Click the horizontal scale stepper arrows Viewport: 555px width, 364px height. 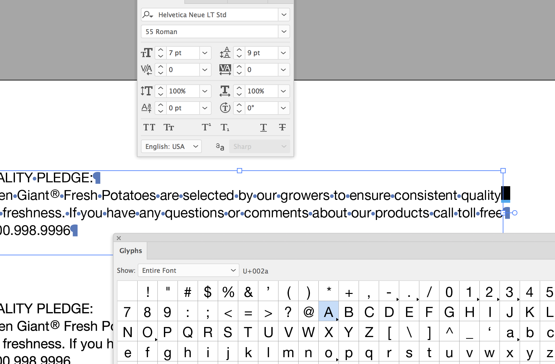click(x=239, y=91)
